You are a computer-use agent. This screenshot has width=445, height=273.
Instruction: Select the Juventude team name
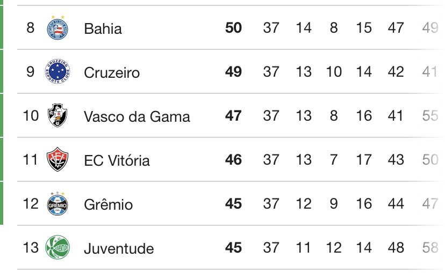[x=119, y=248]
